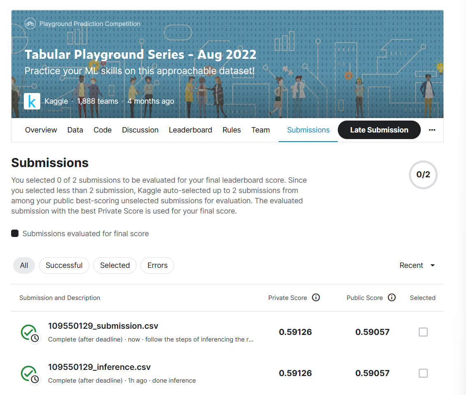This screenshot has height=395, width=466.
Task: Select checkbox for 109550129_inference.csv
Action: pyautogui.click(x=423, y=373)
